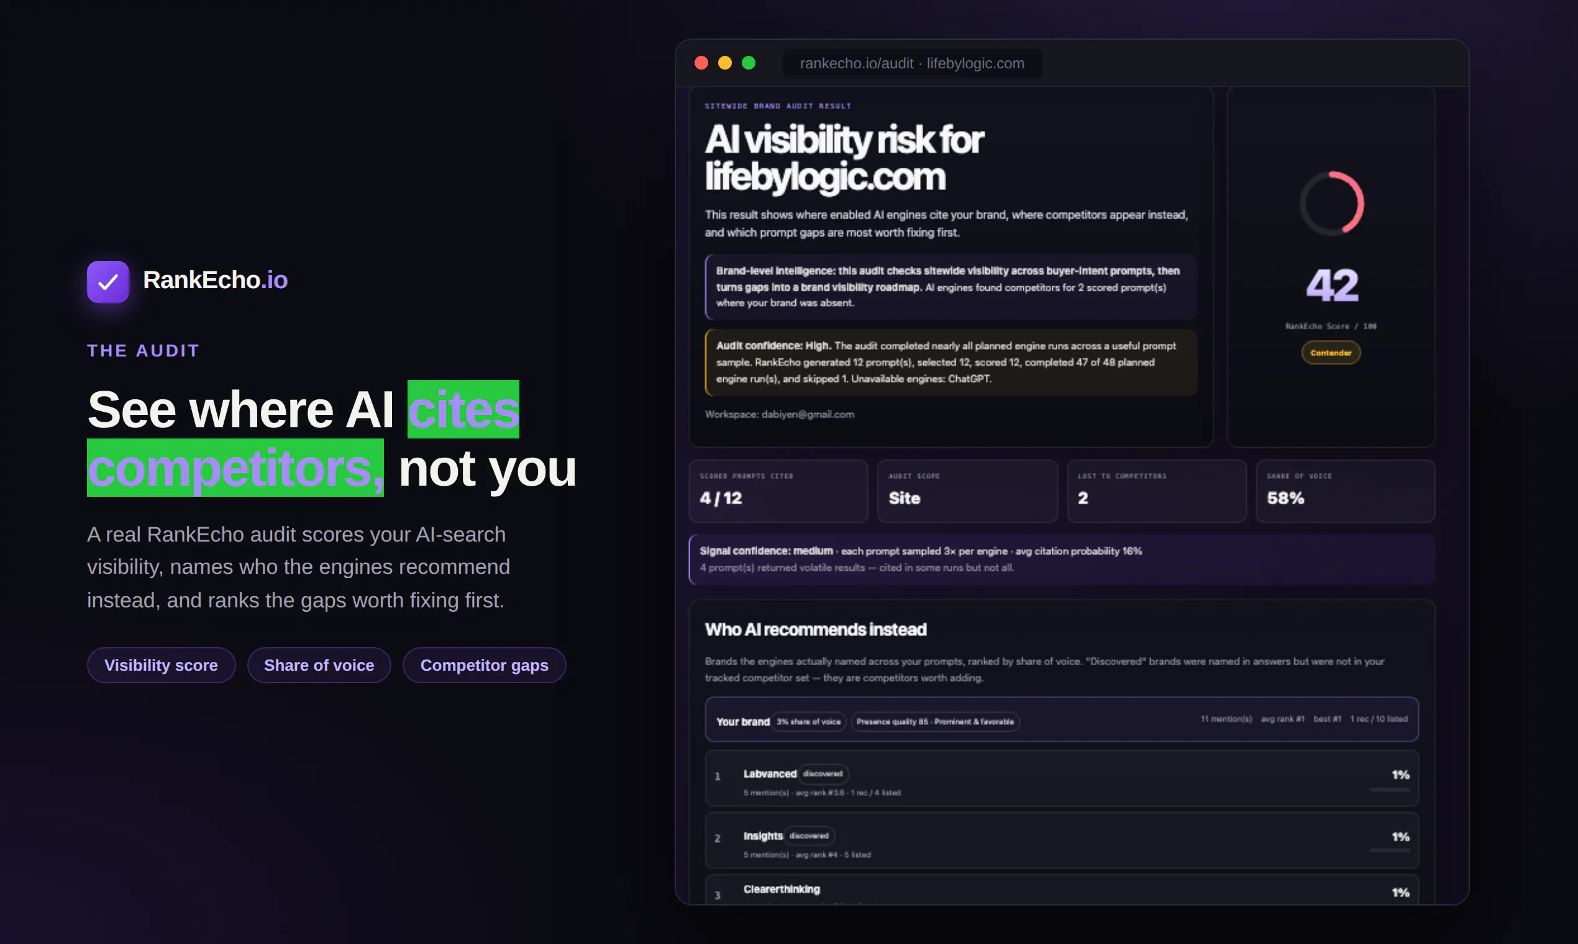Click the Labvanced 1% share bar

tap(1390, 789)
